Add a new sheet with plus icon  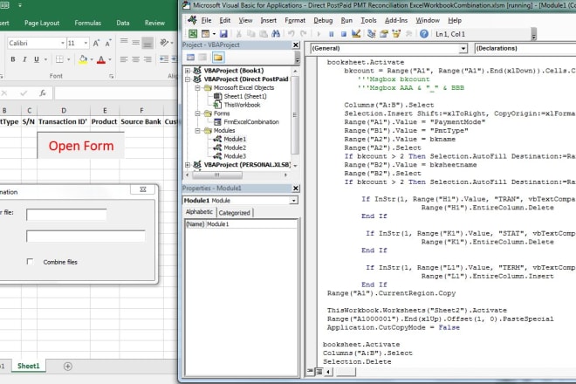tap(67, 366)
